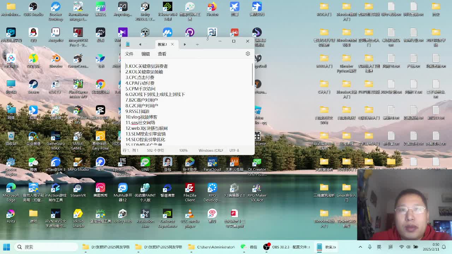Click the microphone tray icon
This screenshot has width=452, height=254.
370,247
